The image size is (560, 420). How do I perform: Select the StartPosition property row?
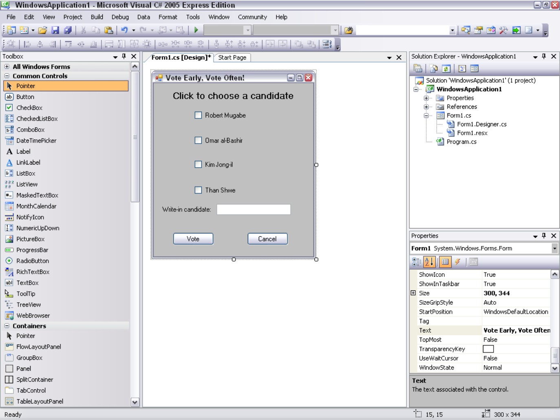[481, 312]
